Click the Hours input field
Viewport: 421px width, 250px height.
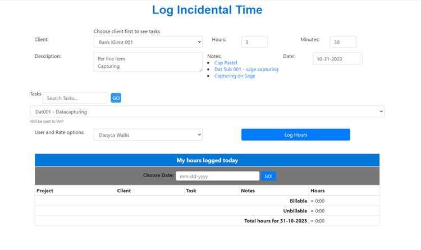coord(254,42)
